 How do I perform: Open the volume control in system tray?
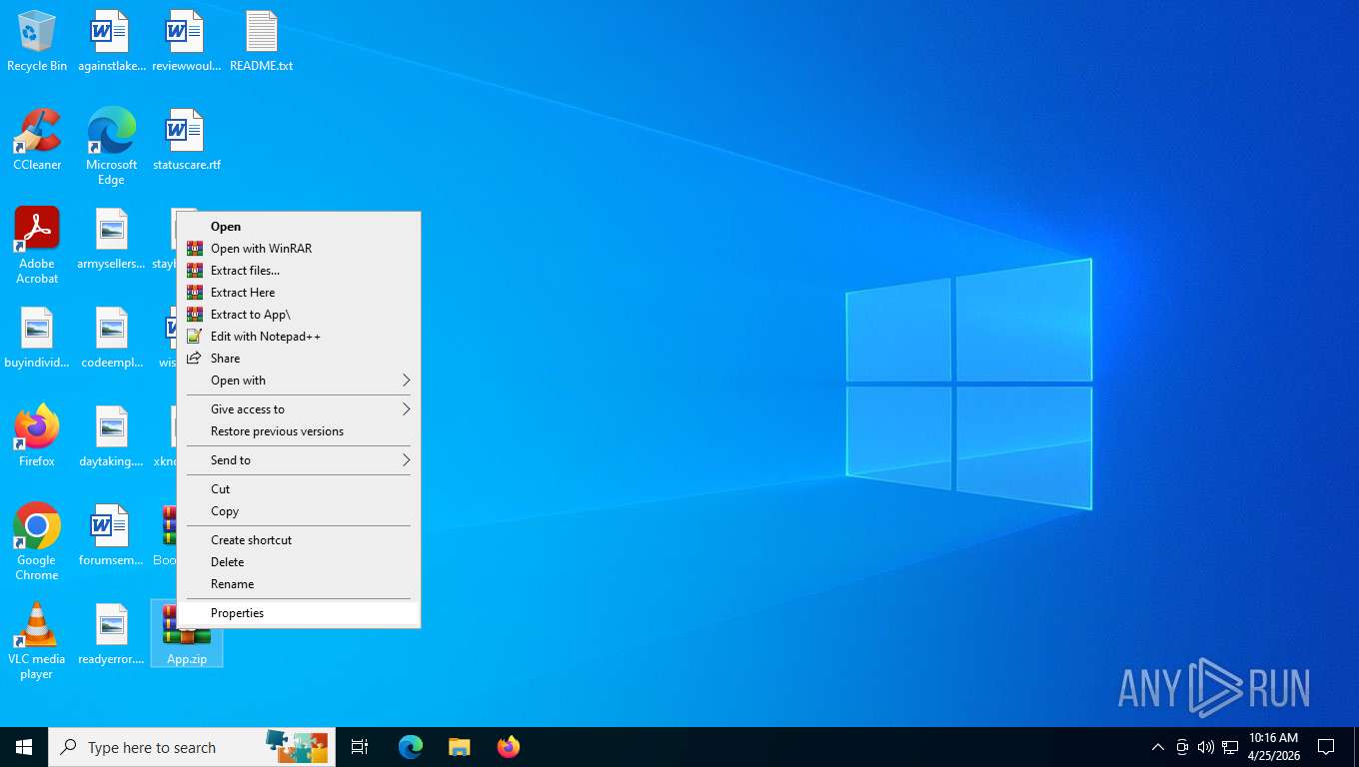pyautogui.click(x=1205, y=747)
